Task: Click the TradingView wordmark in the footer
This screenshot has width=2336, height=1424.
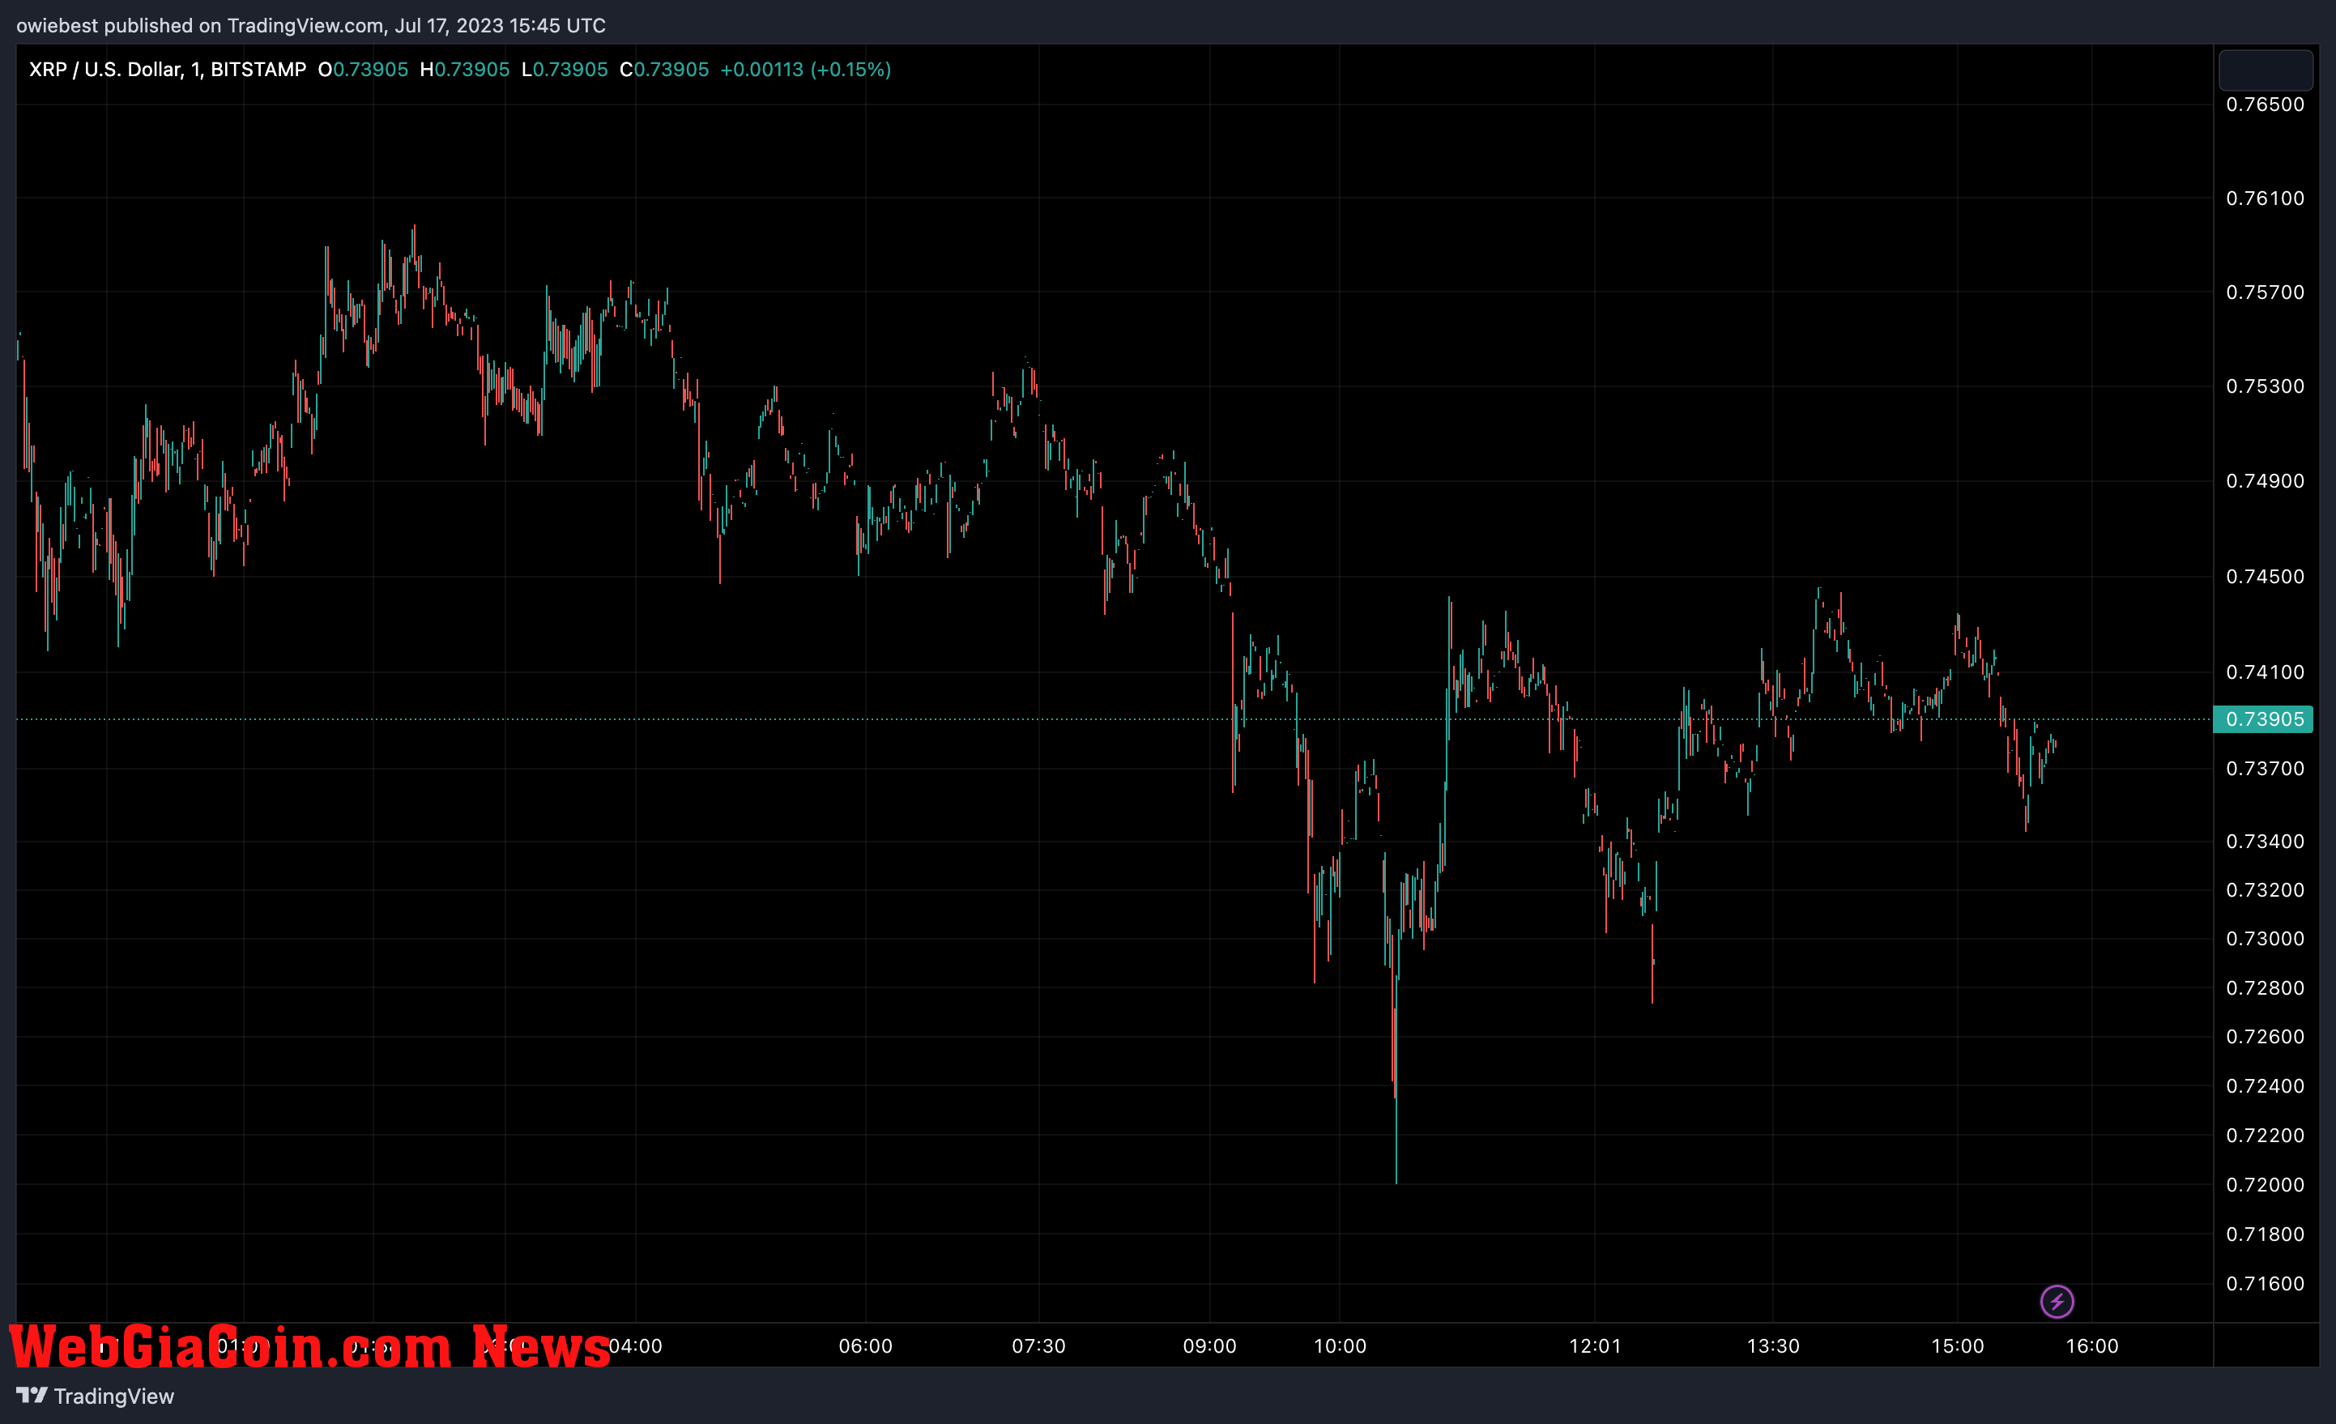Action: coord(113,1396)
